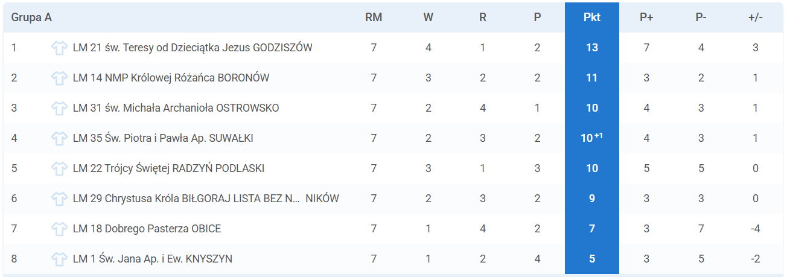This screenshot has height=277, width=787.
Task: Click the 13 points cell for GODZISZÓW
Action: click(592, 48)
